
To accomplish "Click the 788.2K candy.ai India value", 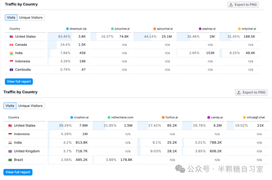I will [216, 143].
